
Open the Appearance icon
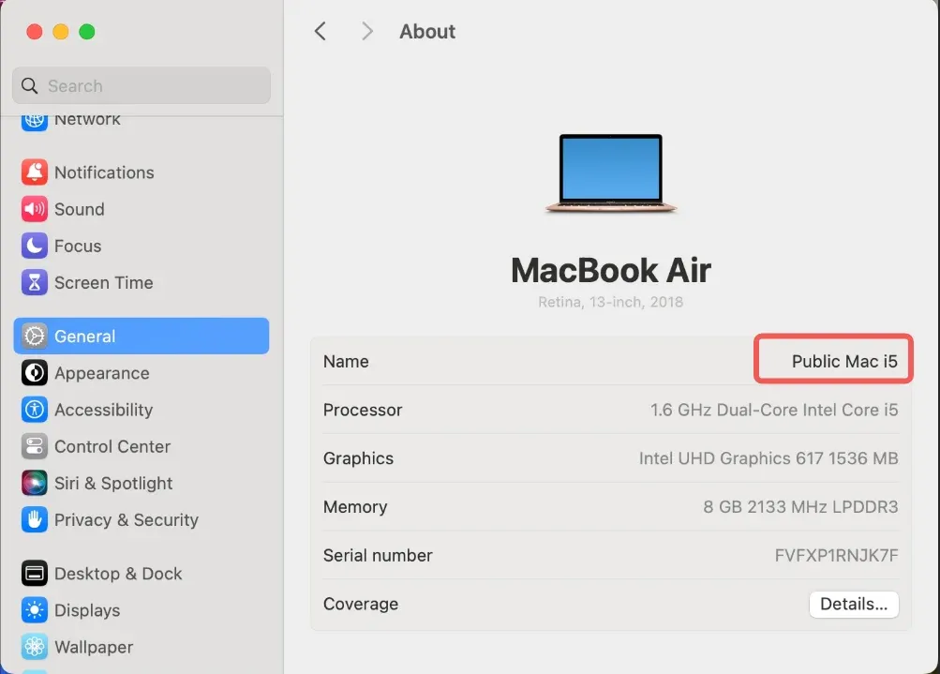[34, 373]
